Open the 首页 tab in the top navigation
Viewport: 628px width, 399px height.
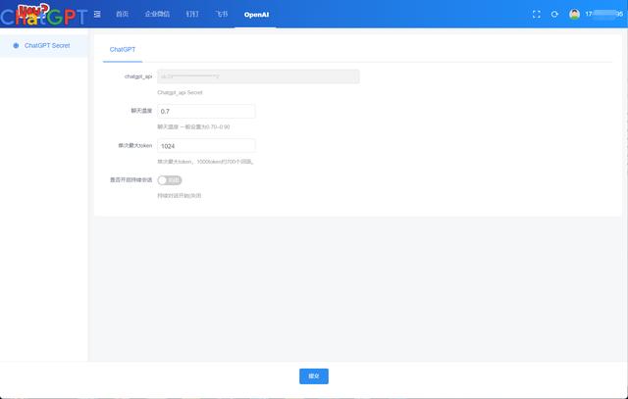[122, 14]
